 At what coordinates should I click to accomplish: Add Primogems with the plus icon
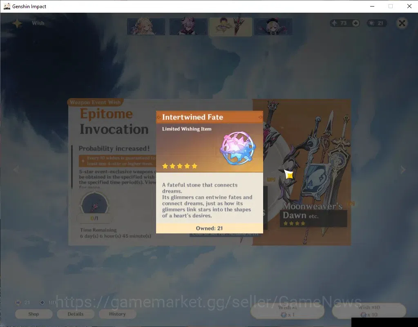click(355, 23)
